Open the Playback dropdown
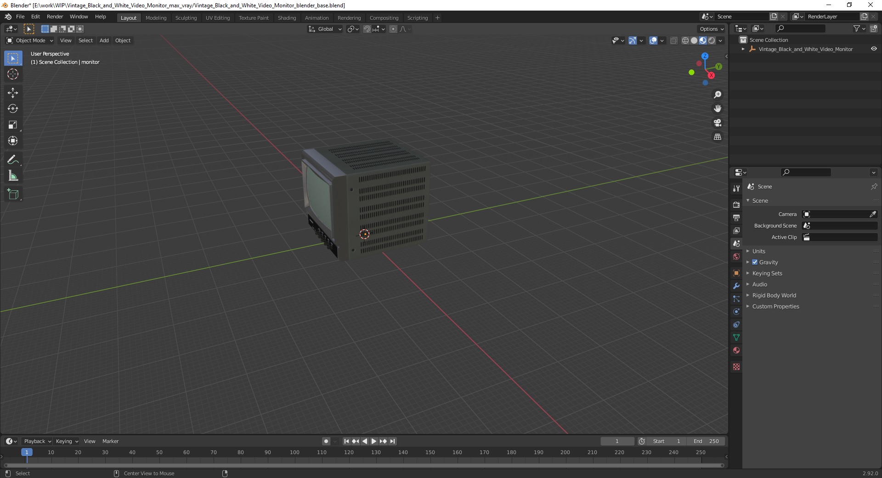The image size is (882, 478). 37,441
